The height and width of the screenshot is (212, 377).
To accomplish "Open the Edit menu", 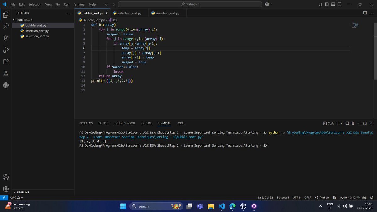I will tap(22, 4).
